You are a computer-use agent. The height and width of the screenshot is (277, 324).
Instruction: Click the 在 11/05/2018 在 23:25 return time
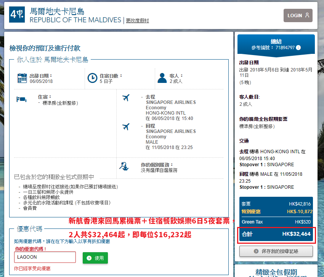(x=169, y=147)
